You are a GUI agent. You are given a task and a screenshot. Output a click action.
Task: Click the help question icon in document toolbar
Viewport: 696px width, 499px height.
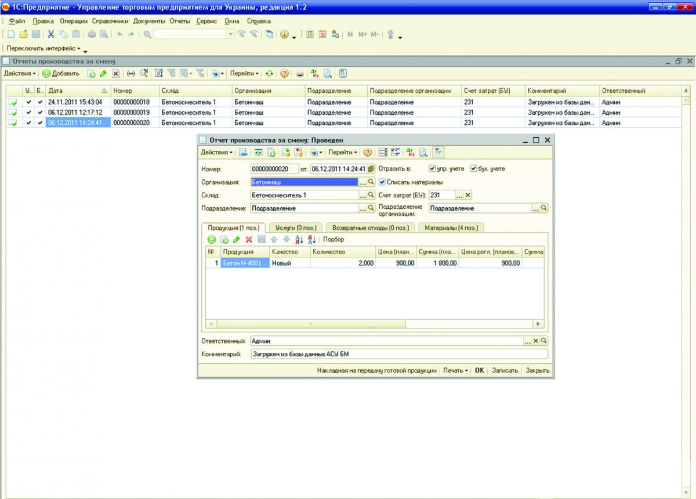(x=367, y=153)
